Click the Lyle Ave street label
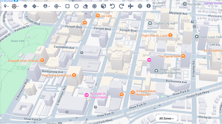The width and height of the screenshot is (222, 124). coord(215,45)
